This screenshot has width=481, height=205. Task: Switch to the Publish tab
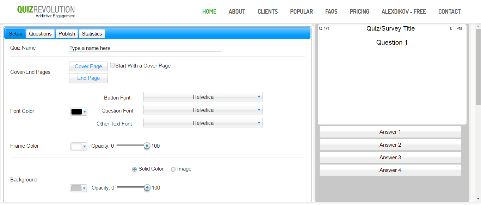pos(67,34)
